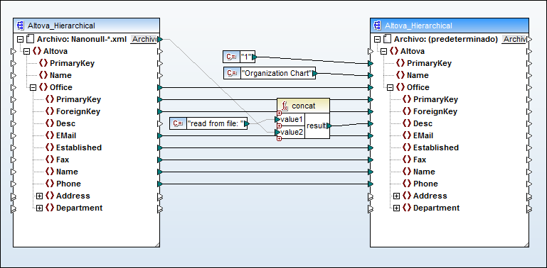The width and height of the screenshot is (547, 268).
Task: Click the file icon of target Archivo: (predeterminado)
Action: (x=387, y=39)
